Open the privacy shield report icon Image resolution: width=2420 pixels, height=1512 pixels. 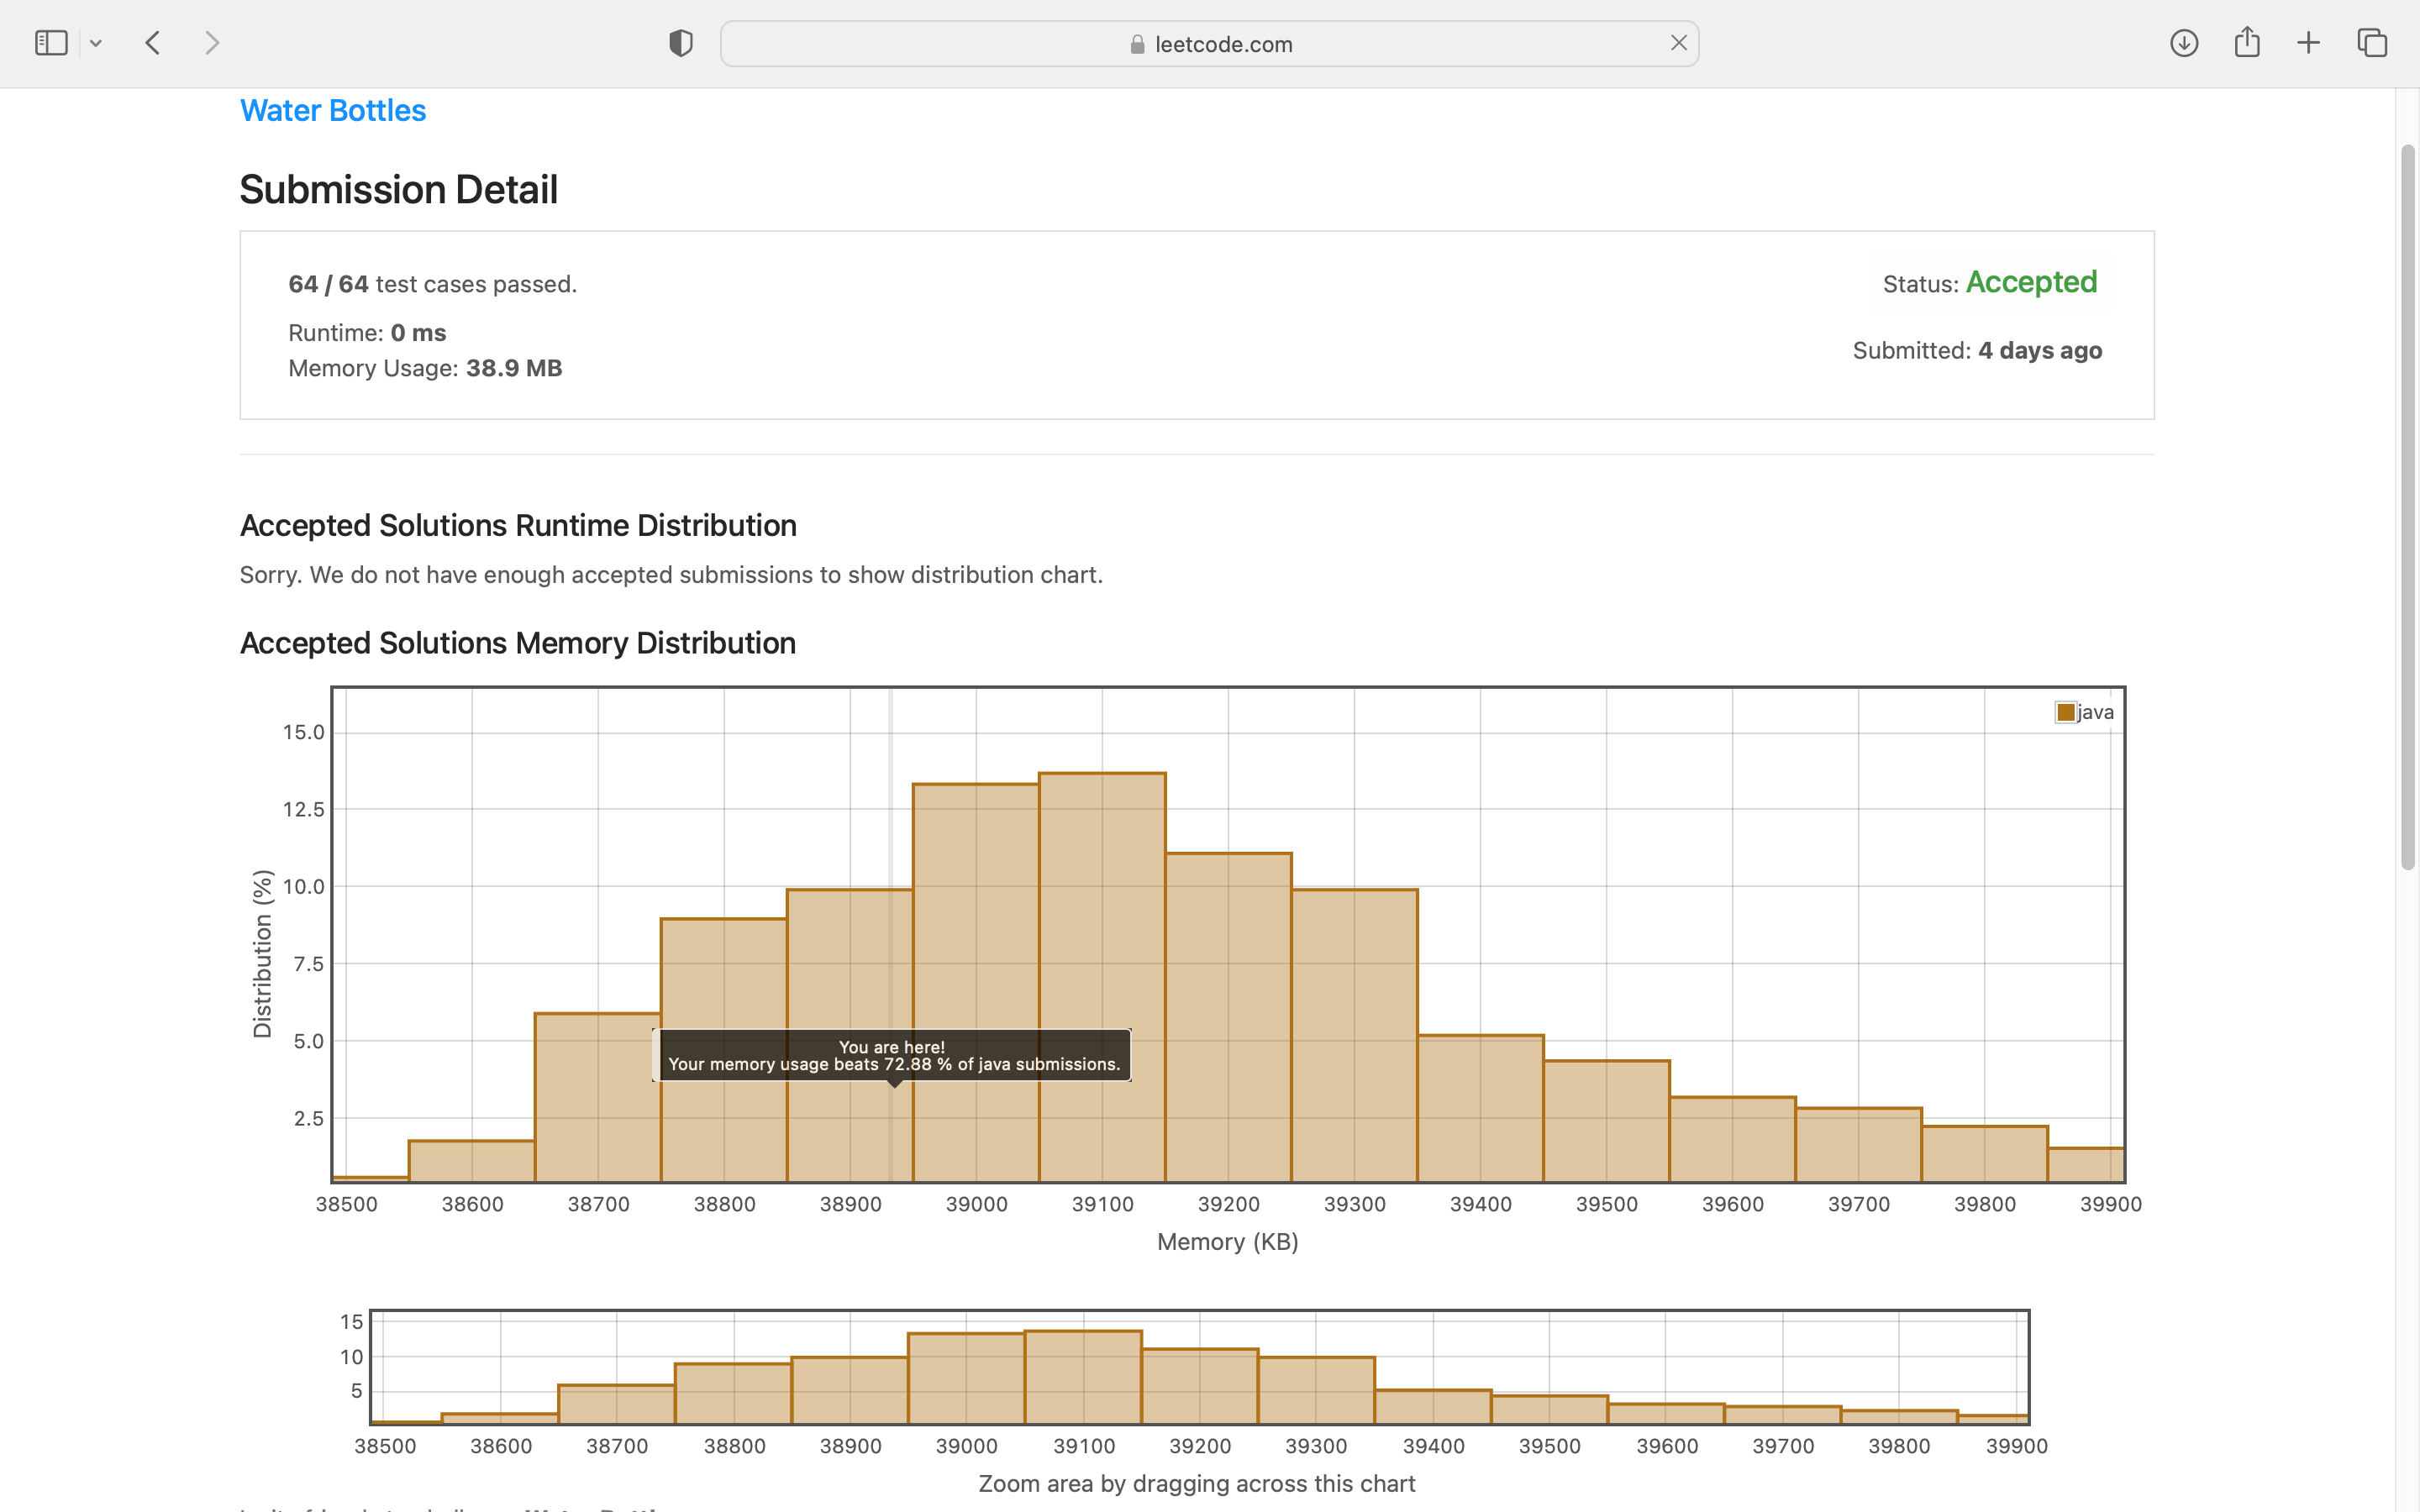coord(681,43)
